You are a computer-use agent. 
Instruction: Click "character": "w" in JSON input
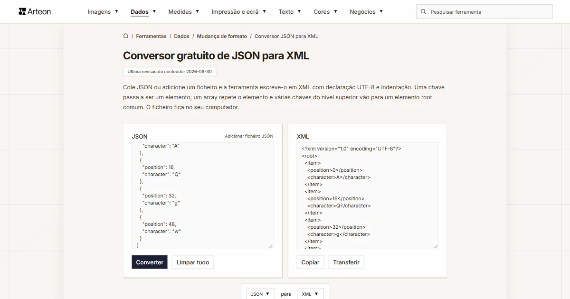click(x=161, y=231)
